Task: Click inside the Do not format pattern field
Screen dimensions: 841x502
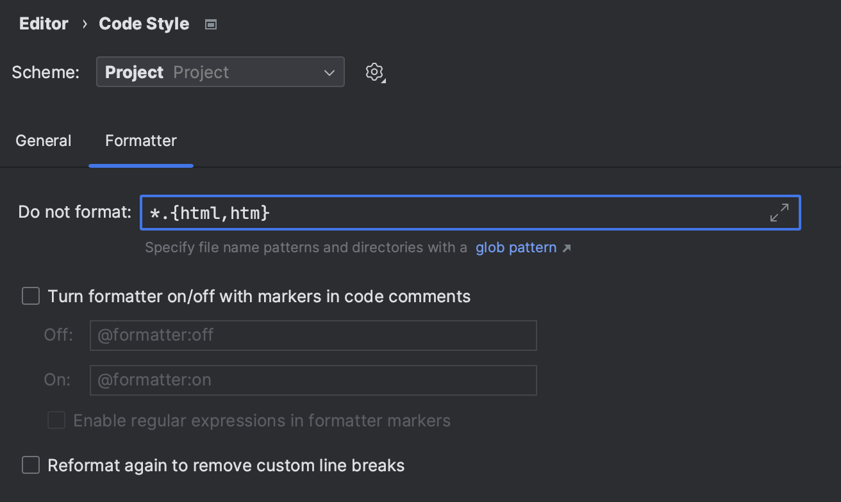Action: click(x=449, y=213)
